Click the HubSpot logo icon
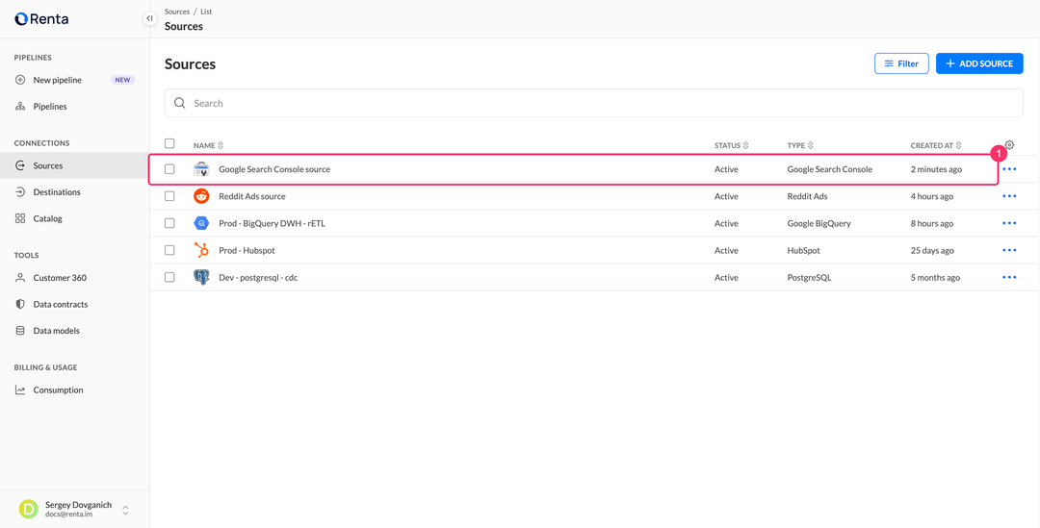 point(201,250)
